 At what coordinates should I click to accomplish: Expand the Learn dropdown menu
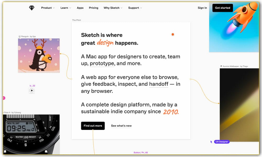(66, 8)
